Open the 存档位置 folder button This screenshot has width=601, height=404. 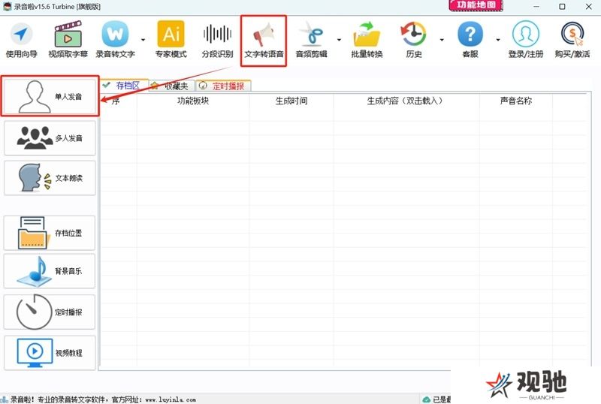[x=50, y=233]
